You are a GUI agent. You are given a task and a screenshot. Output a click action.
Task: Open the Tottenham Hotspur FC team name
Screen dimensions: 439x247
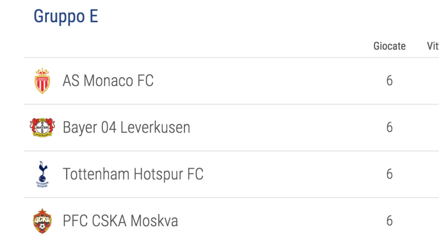click(x=133, y=175)
